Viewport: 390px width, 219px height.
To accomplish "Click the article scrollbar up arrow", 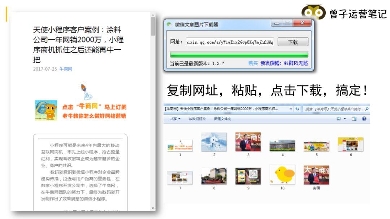I will pyautogui.click(x=153, y=15).
